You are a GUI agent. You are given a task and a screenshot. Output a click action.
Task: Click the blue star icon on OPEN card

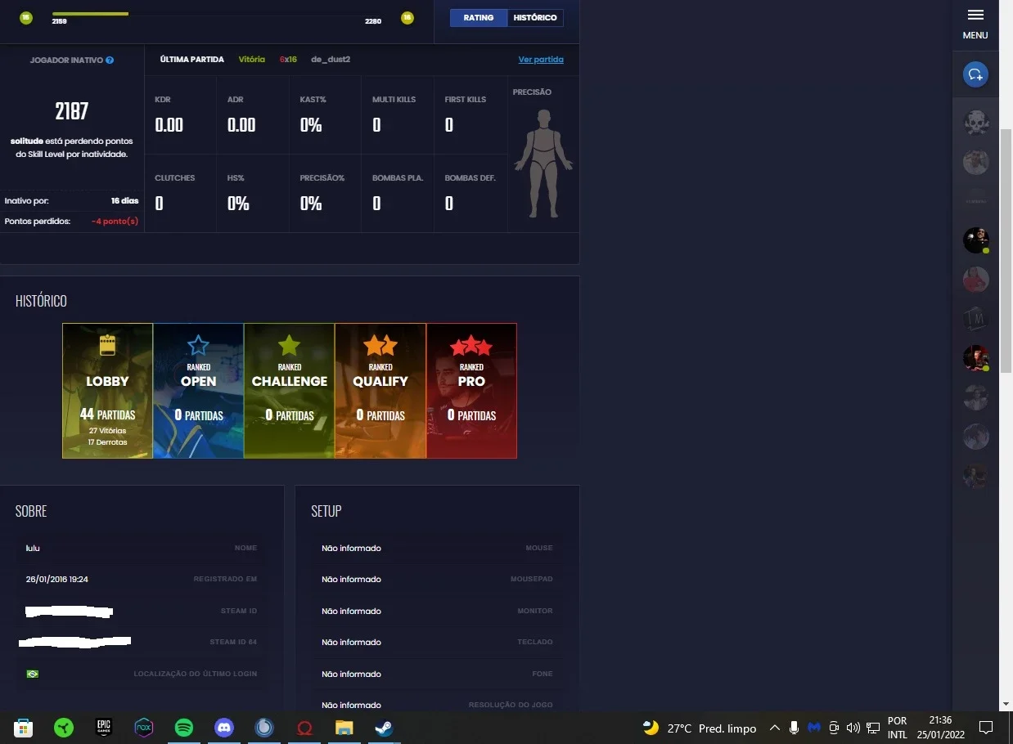click(199, 345)
